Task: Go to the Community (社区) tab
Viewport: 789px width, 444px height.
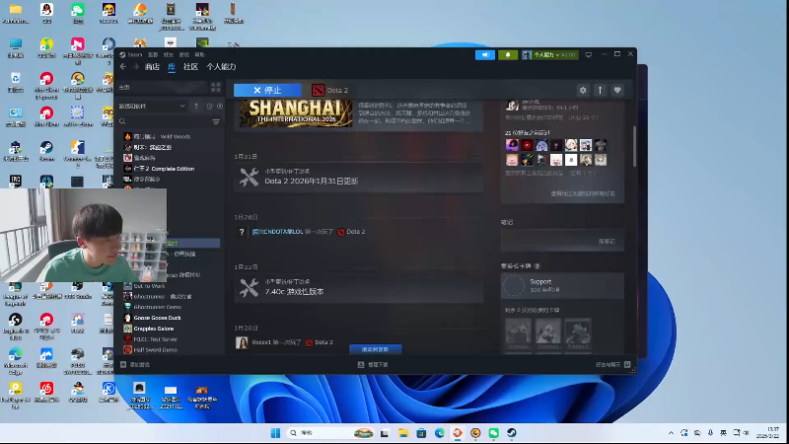Action: pyautogui.click(x=190, y=66)
